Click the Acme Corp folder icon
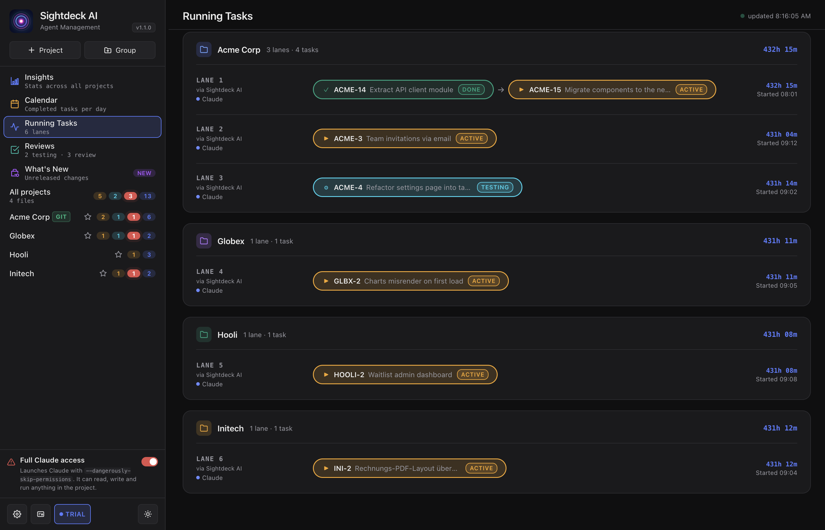 pyautogui.click(x=204, y=49)
